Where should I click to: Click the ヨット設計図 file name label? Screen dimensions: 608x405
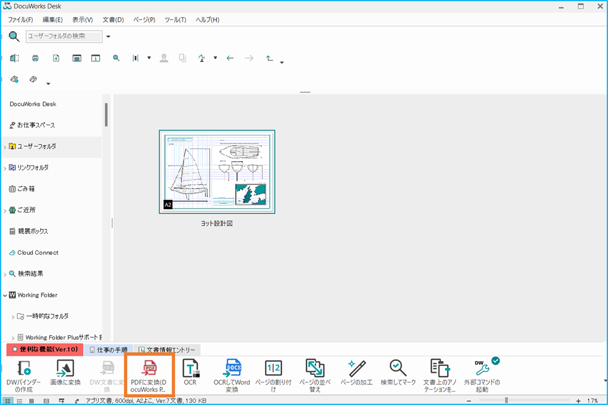coord(217,223)
